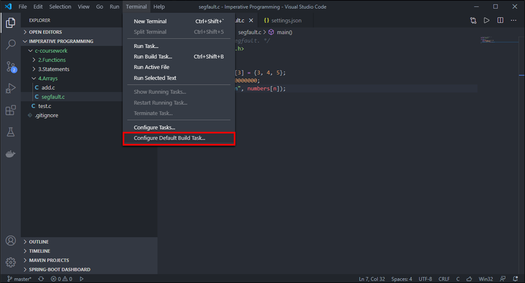The height and width of the screenshot is (283, 525).
Task: Click the master branch status item
Action: coord(19,279)
